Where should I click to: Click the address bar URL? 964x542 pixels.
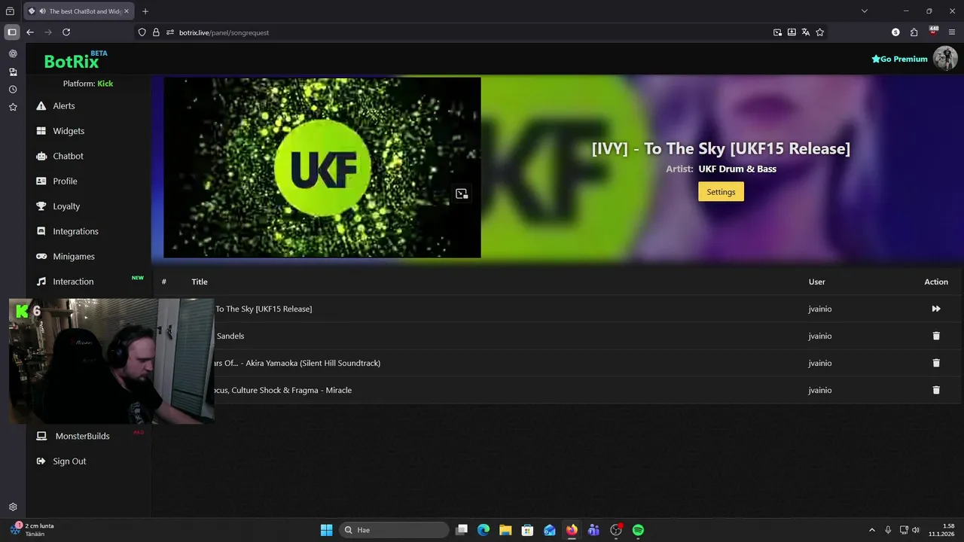[224, 32]
